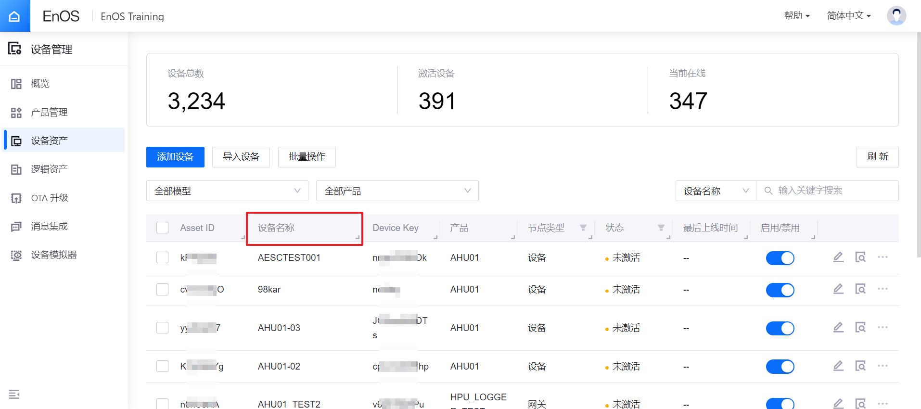View details icon for 98kar device
Image resolution: width=921 pixels, height=409 pixels.
click(860, 289)
